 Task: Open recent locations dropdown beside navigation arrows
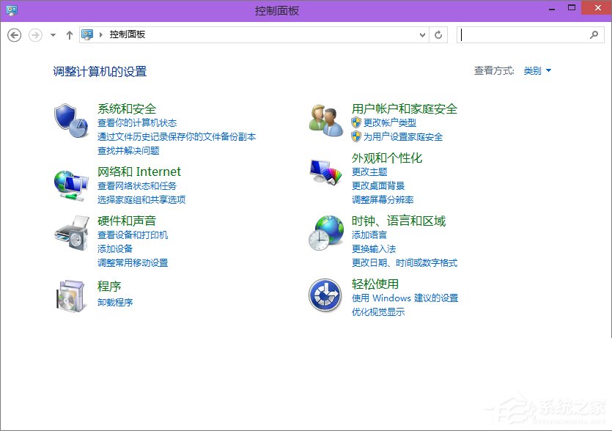pos(52,34)
